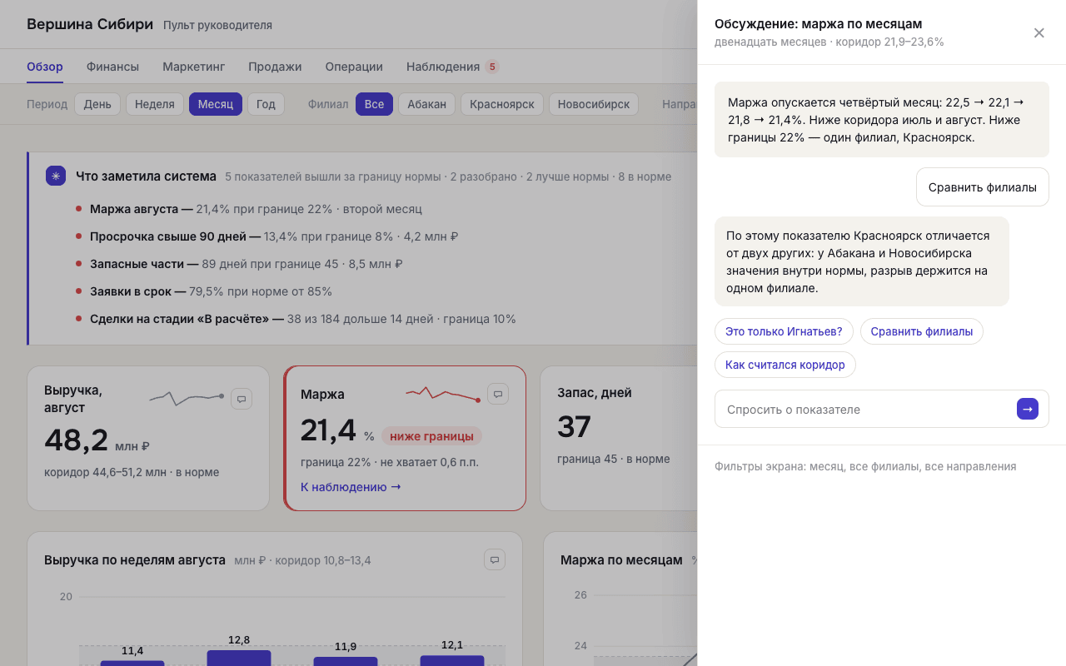This screenshot has height=666, width=1066.
Task: Click the Выручка sparkline chart
Action: [x=187, y=398]
